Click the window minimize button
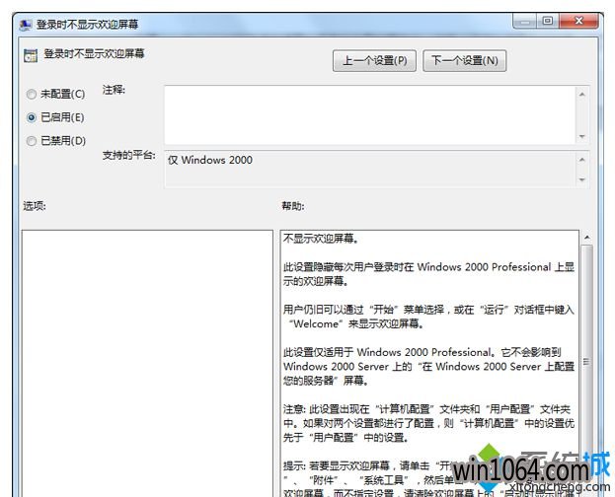The width and height of the screenshot is (615, 497). 525,21
